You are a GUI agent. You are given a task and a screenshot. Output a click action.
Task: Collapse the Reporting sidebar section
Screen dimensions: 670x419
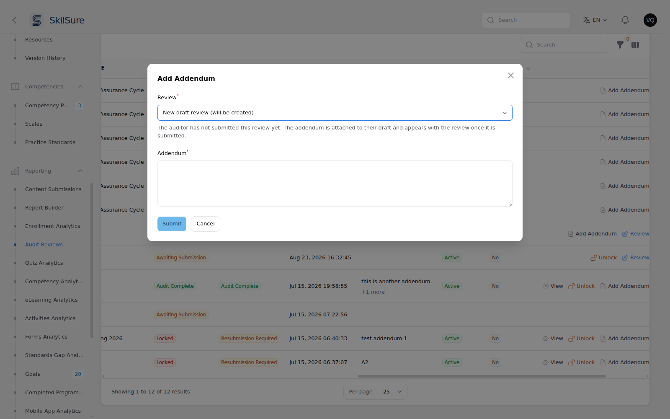(80, 171)
